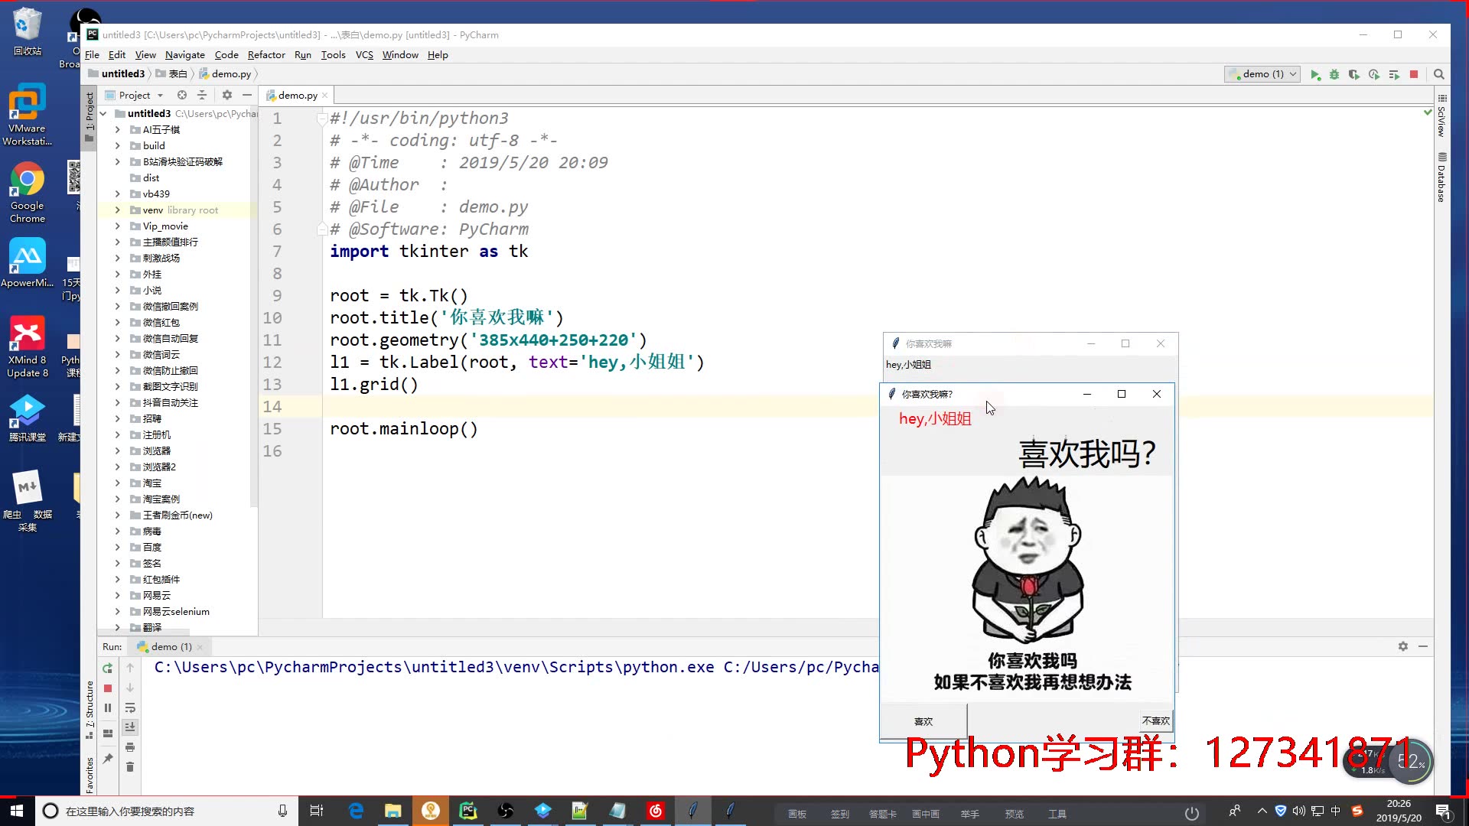This screenshot has width=1469, height=826.
Task: Collapse the untitled3 project root node
Action: 104,113
